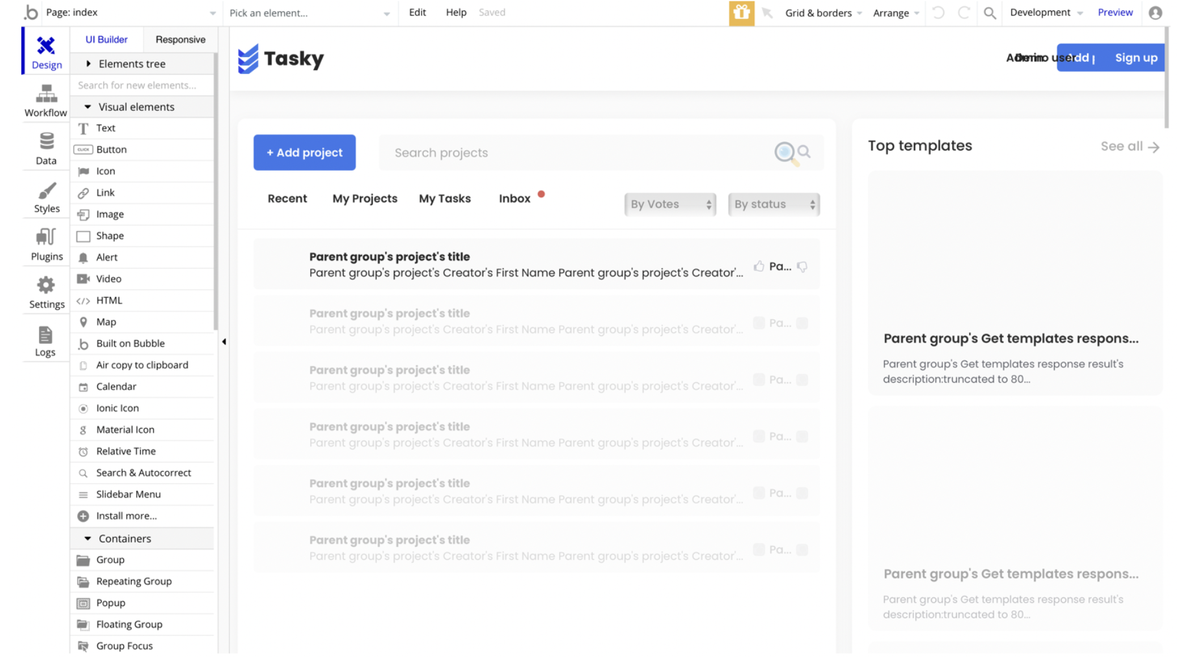Click the Add project button

pyautogui.click(x=304, y=152)
